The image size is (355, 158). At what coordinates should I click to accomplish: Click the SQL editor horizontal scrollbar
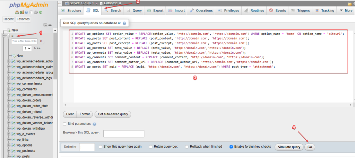[x=208, y=105]
